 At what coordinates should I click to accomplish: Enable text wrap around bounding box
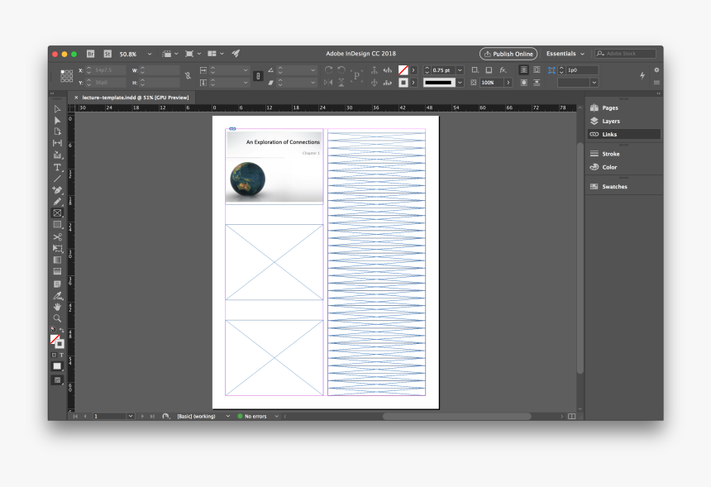(537, 69)
